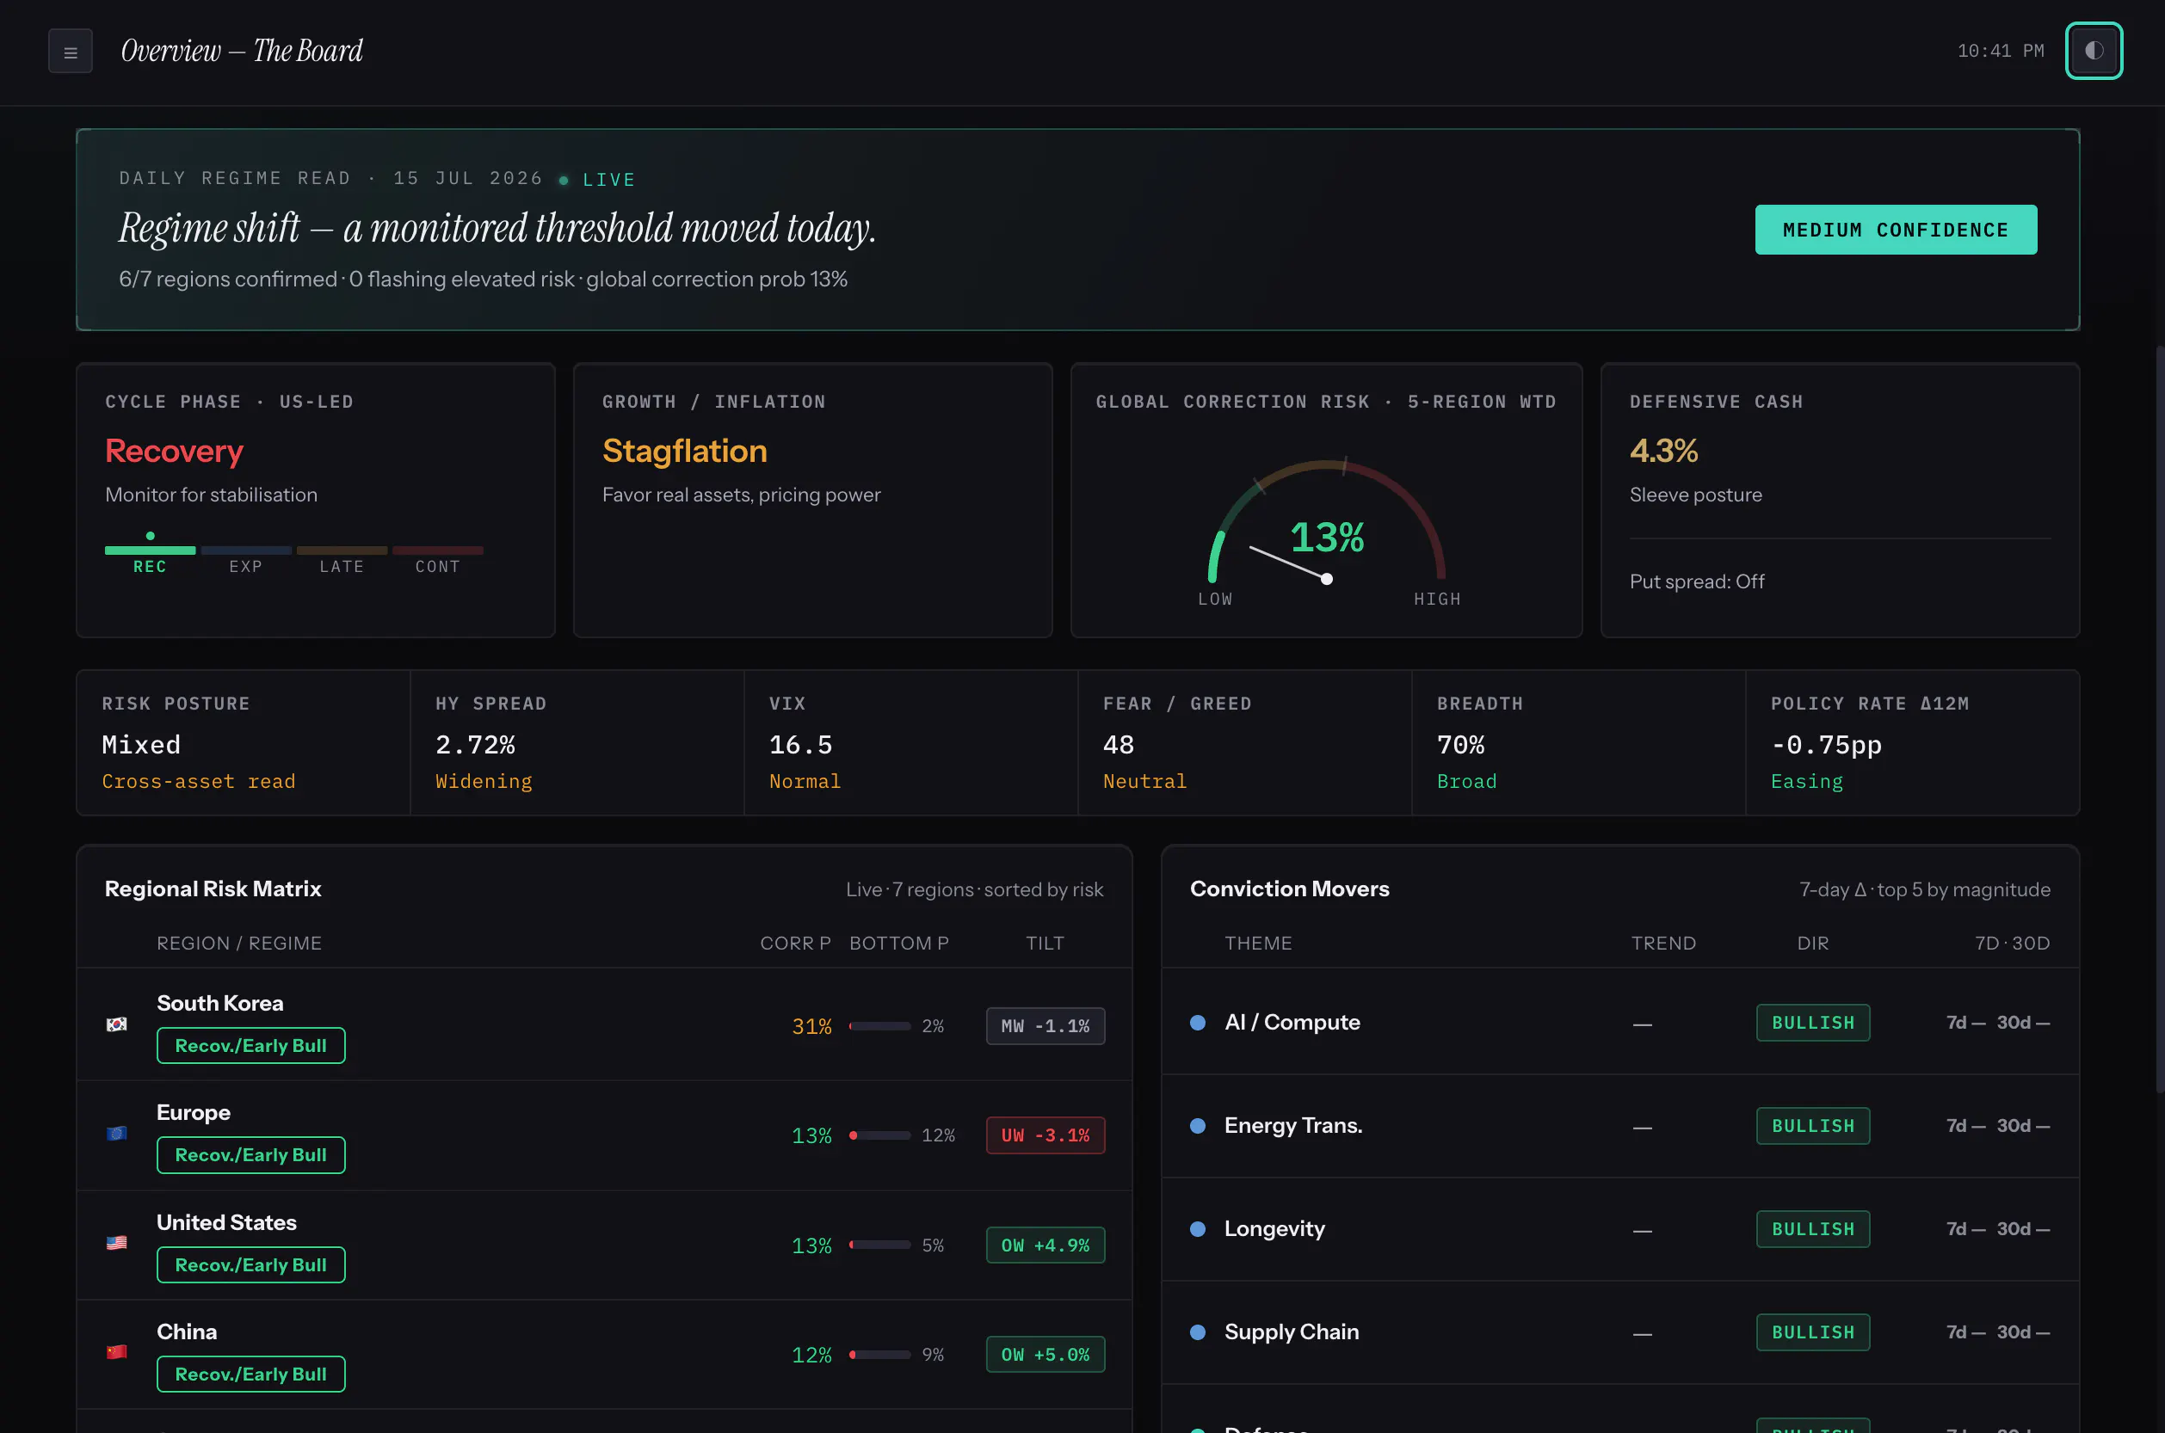
Task: Click the page vertical scrollbar
Action: pyautogui.click(x=2160, y=718)
